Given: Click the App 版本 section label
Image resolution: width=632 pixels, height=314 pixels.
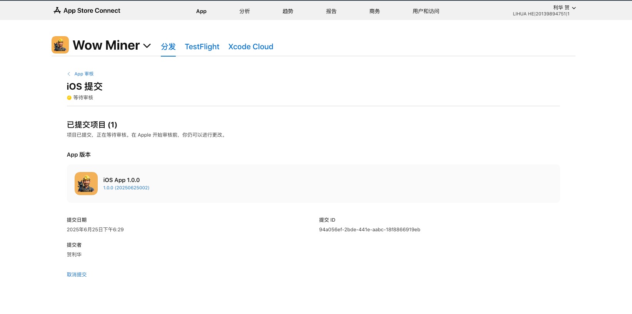Looking at the screenshot, I should coord(79,155).
